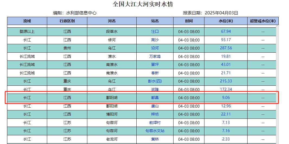Click water level value 172.34
Viewport: 289px width, 144px height.
coord(226,89)
